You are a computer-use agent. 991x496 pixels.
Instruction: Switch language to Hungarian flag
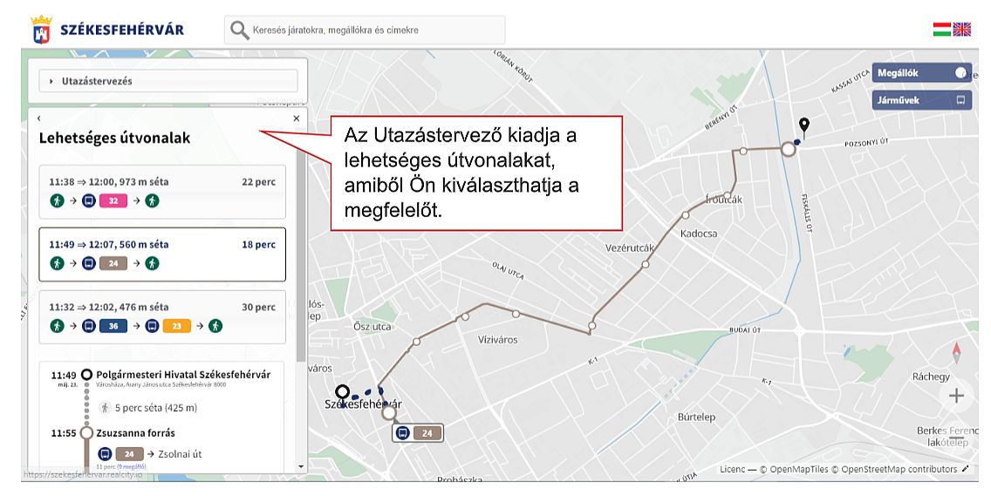[x=941, y=30]
